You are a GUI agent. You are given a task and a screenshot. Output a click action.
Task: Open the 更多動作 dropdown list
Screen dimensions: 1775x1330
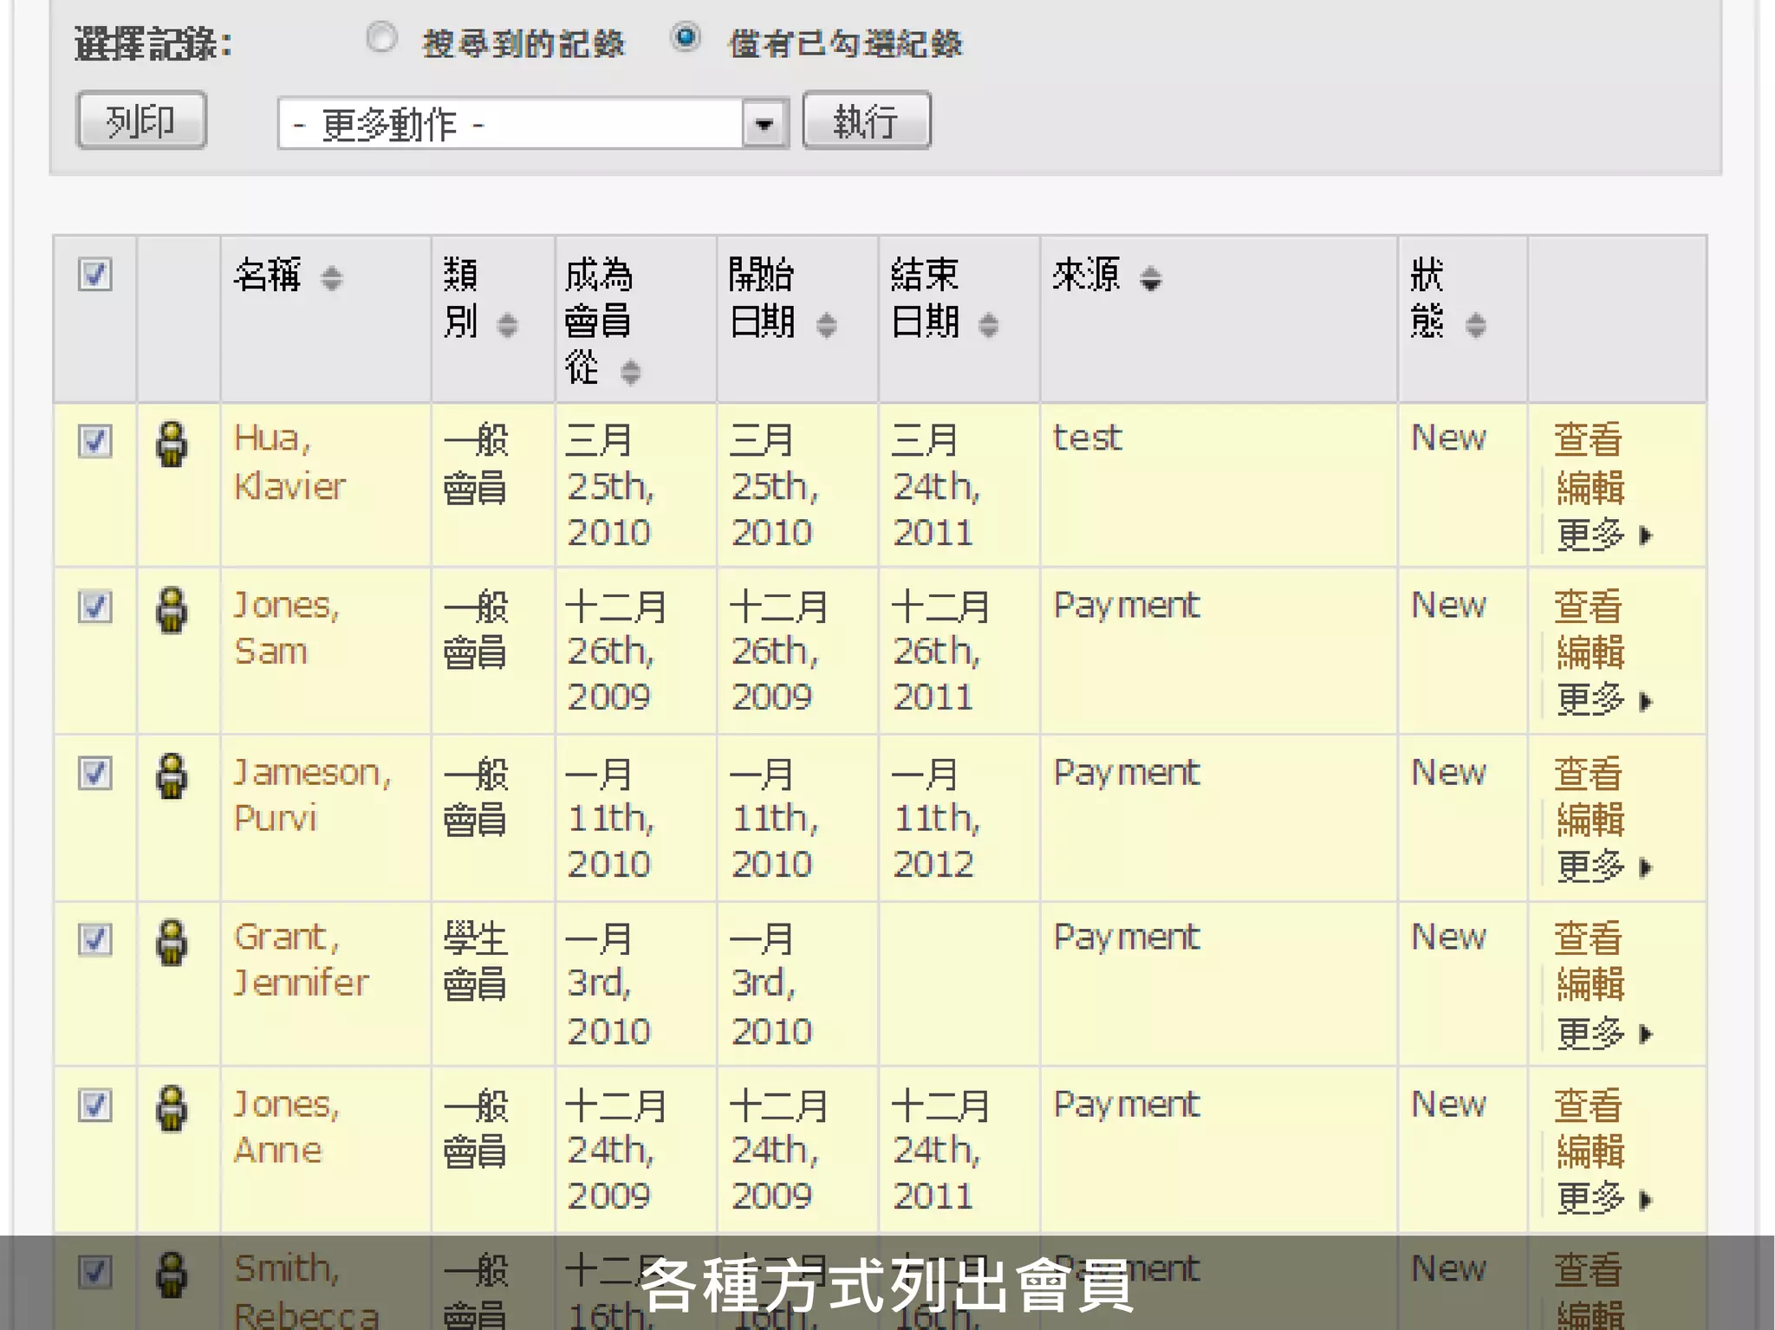coord(533,123)
